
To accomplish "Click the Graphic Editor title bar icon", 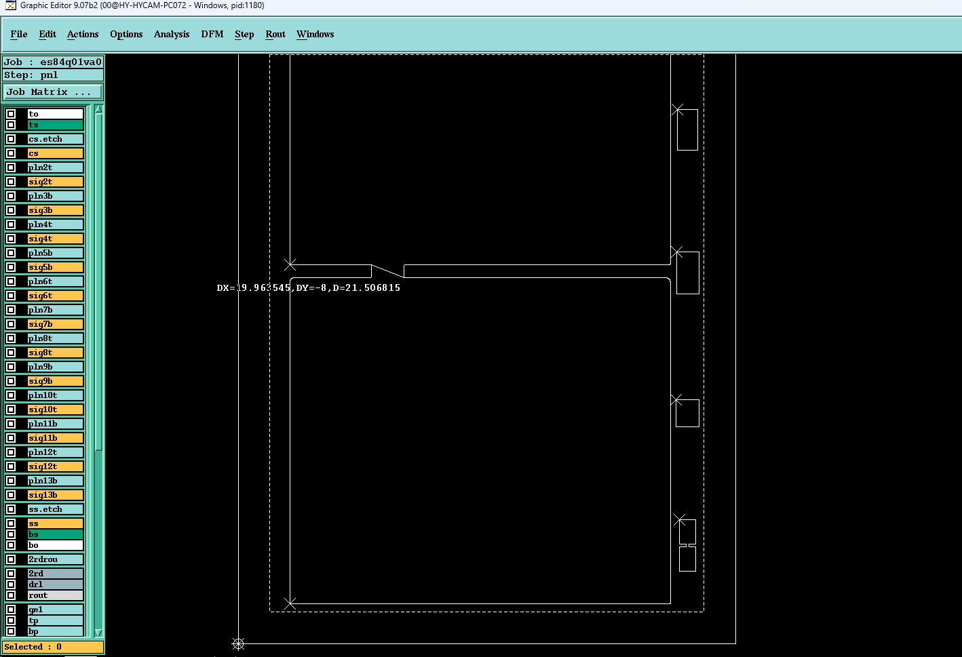I will tap(10, 5).
